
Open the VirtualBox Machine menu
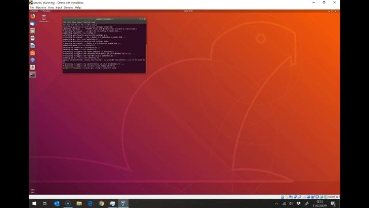(x=41, y=8)
